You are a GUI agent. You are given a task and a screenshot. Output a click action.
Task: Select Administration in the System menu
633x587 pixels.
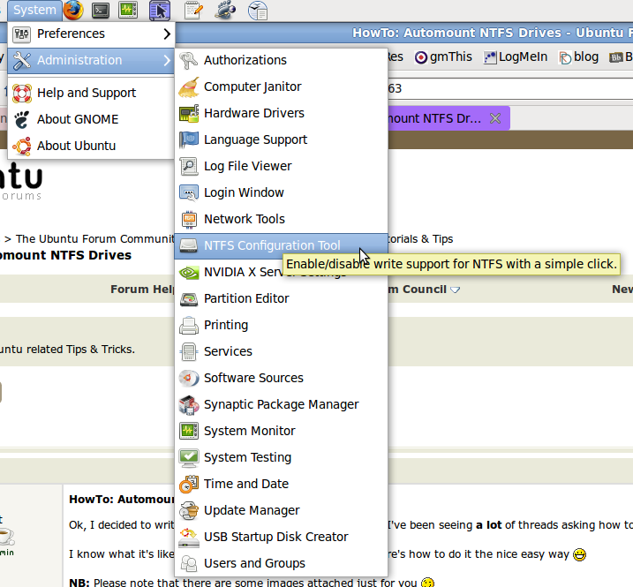[91, 60]
